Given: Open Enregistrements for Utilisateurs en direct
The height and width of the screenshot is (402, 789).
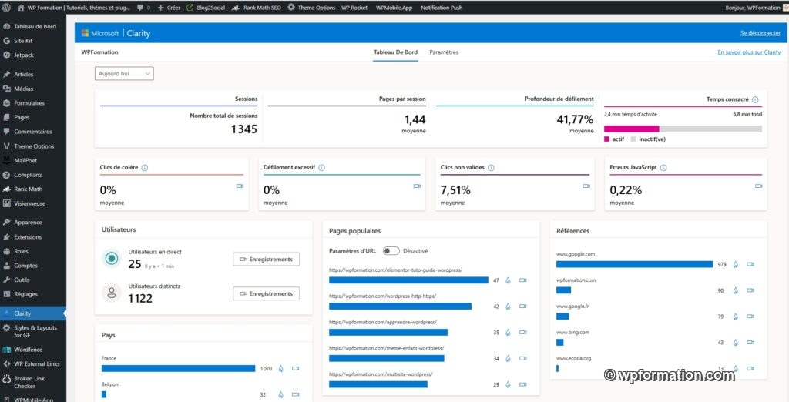Looking at the screenshot, I should 266,259.
